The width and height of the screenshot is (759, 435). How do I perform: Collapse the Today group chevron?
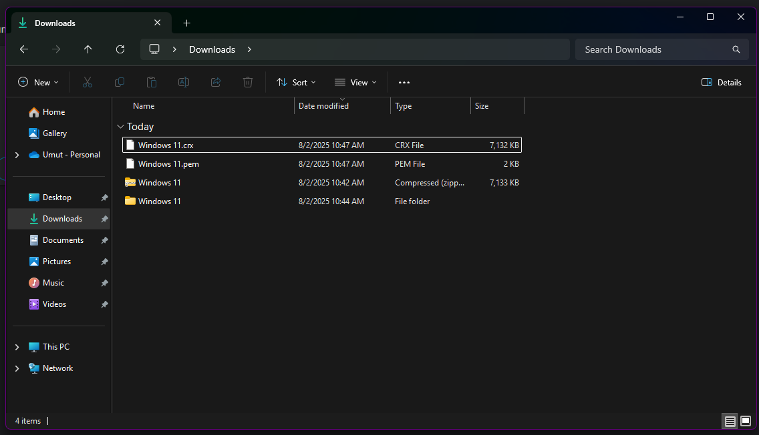point(120,127)
